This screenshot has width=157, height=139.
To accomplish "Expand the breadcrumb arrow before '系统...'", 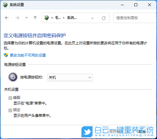I will (64, 18).
